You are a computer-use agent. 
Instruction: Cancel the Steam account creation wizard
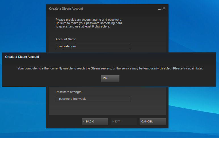pyautogui.click(x=152, y=122)
